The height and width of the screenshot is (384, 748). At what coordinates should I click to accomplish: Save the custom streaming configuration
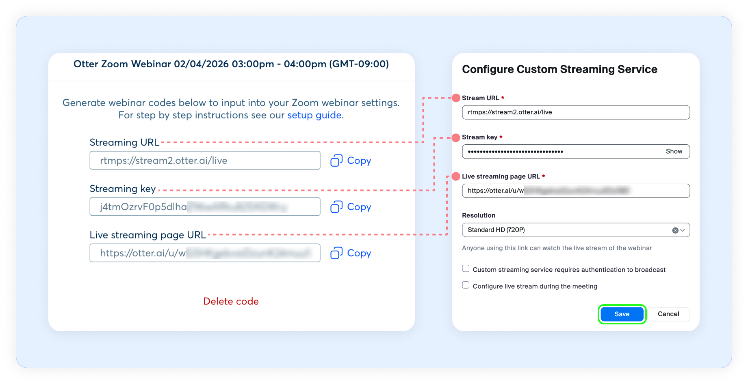[x=622, y=314]
